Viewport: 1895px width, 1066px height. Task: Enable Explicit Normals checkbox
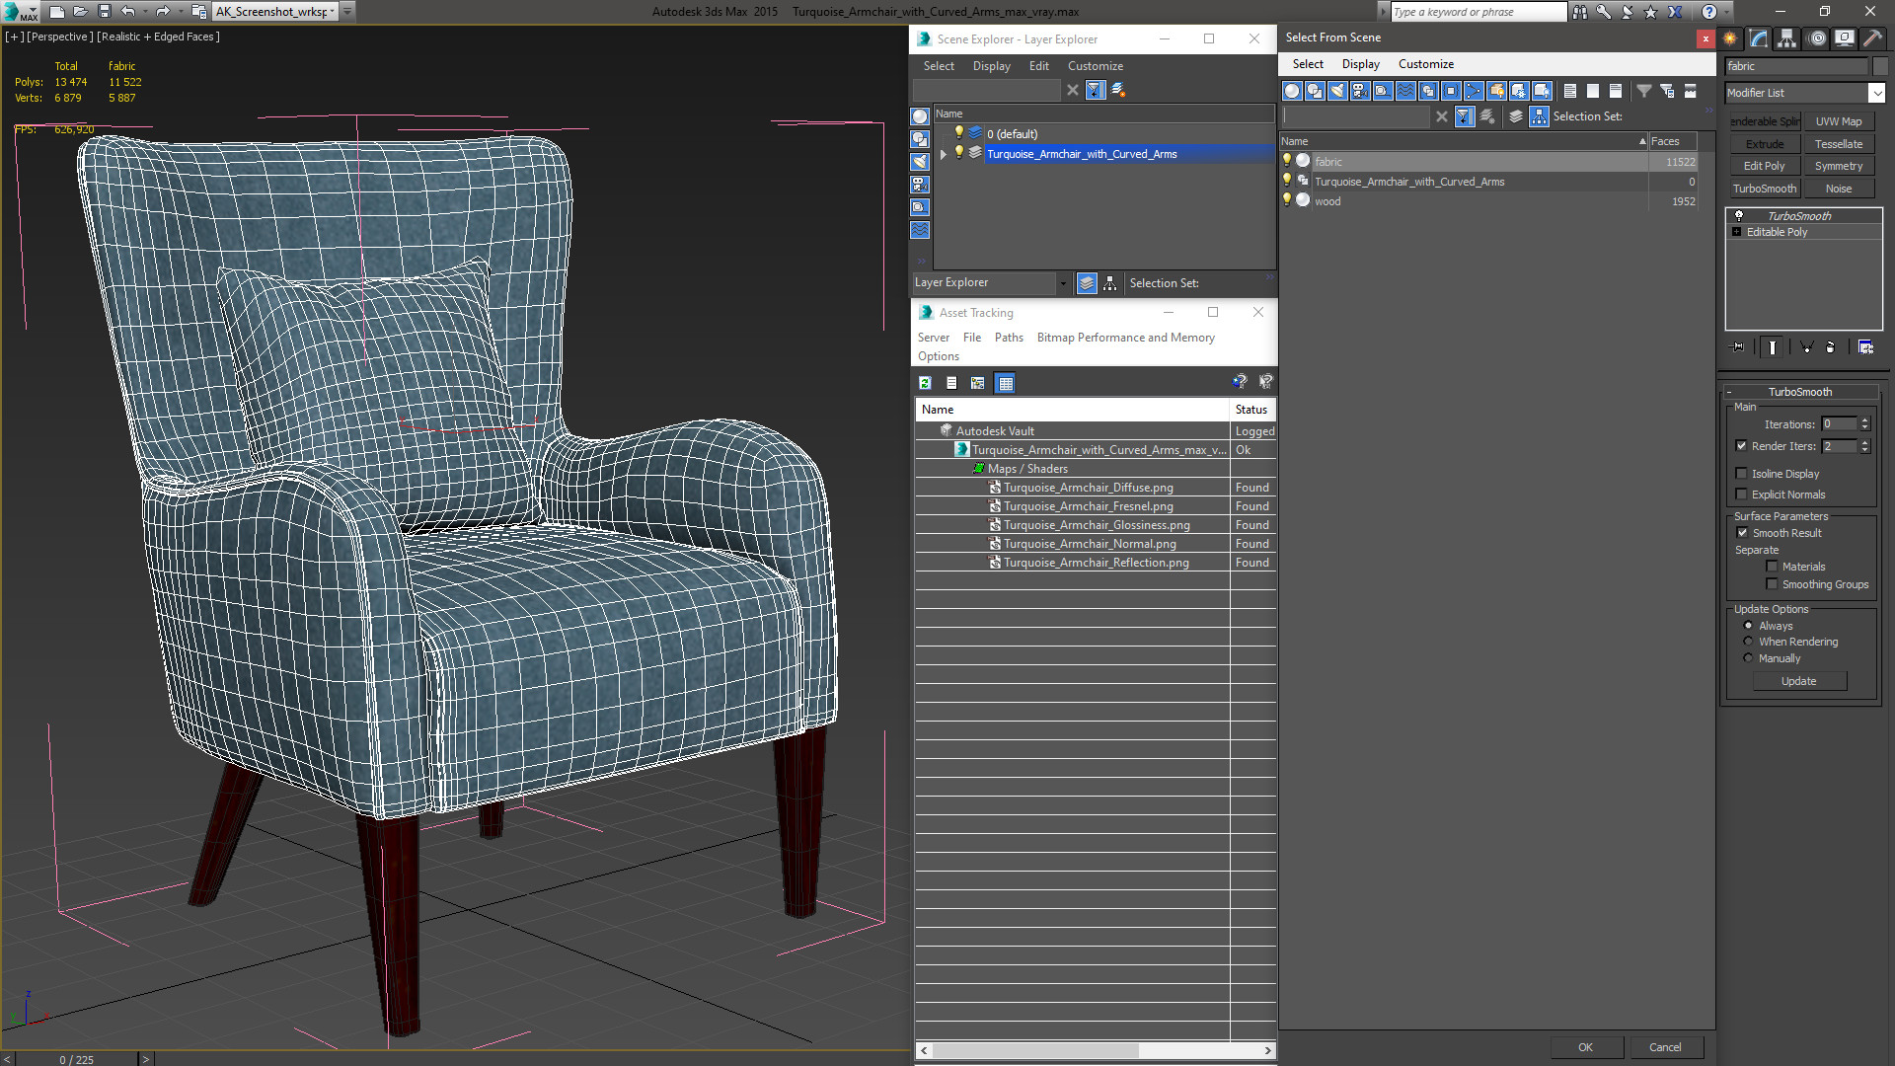1742,495
